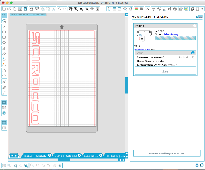Toggle the filled triangle panel view button
The width and height of the screenshot is (205, 170).
[x=197, y=17]
